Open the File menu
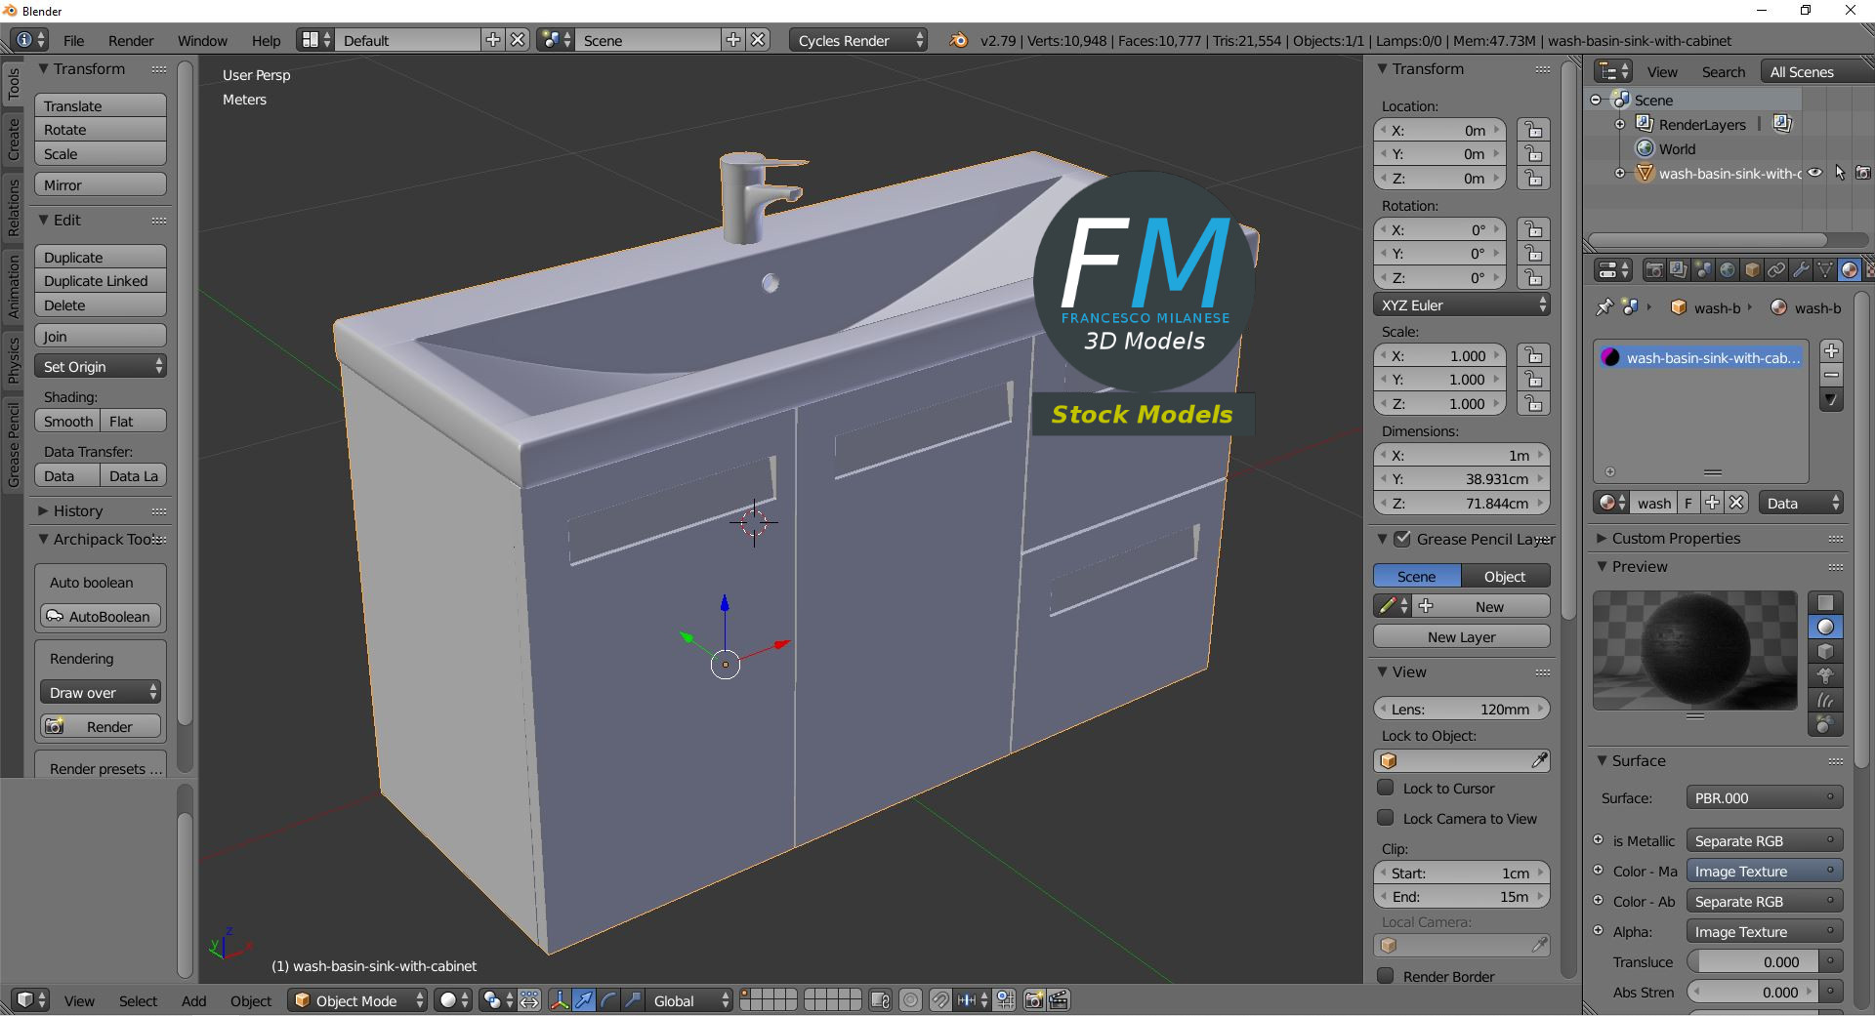This screenshot has height=1016, width=1875. tap(73, 41)
